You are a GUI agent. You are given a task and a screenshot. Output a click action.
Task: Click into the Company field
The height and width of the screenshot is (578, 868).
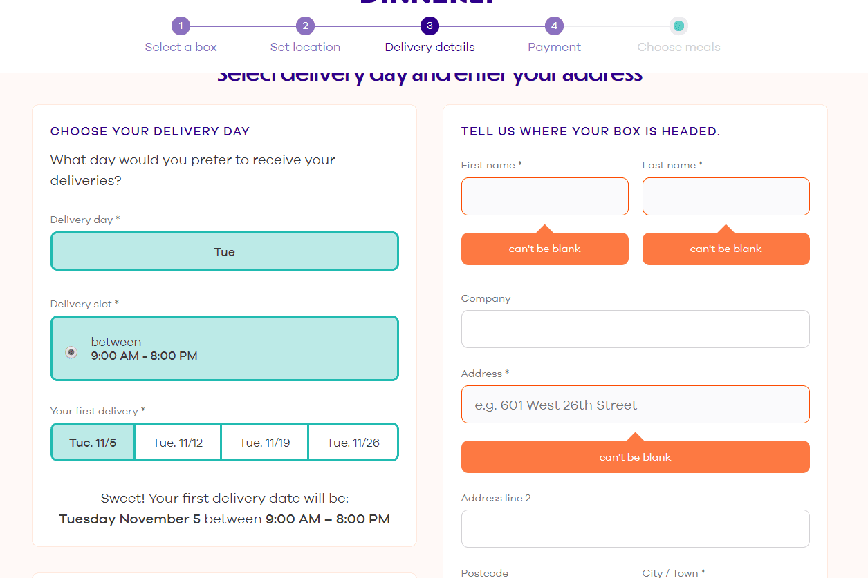click(636, 329)
